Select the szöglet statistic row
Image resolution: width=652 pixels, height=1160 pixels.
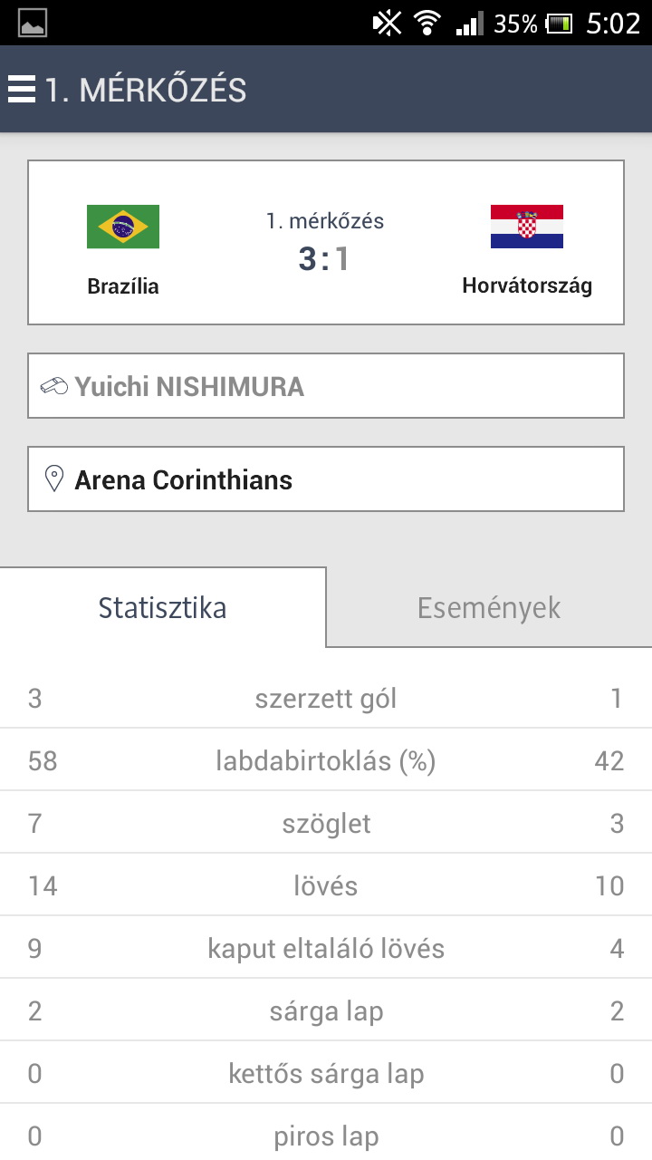pyautogui.click(x=326, y=824)
